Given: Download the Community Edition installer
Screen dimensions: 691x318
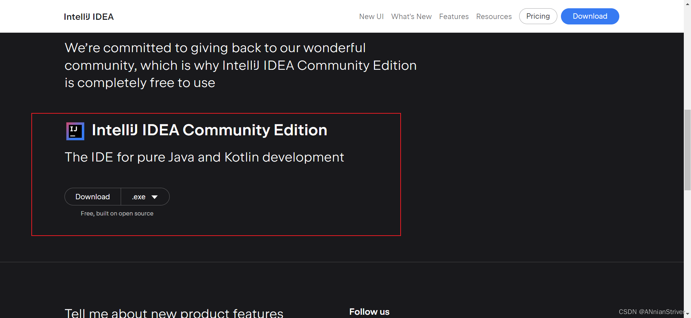Looking at the screenshot, I should click(x=93, y=197).
